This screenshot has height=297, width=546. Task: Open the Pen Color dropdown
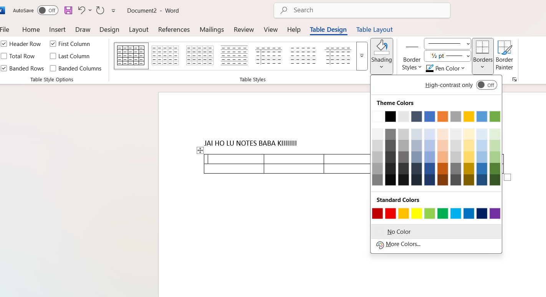[445, 68]
